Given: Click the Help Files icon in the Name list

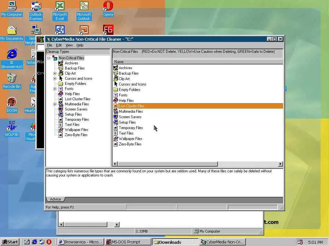Looking at the screenshot, I should click(x=116, y=100).
